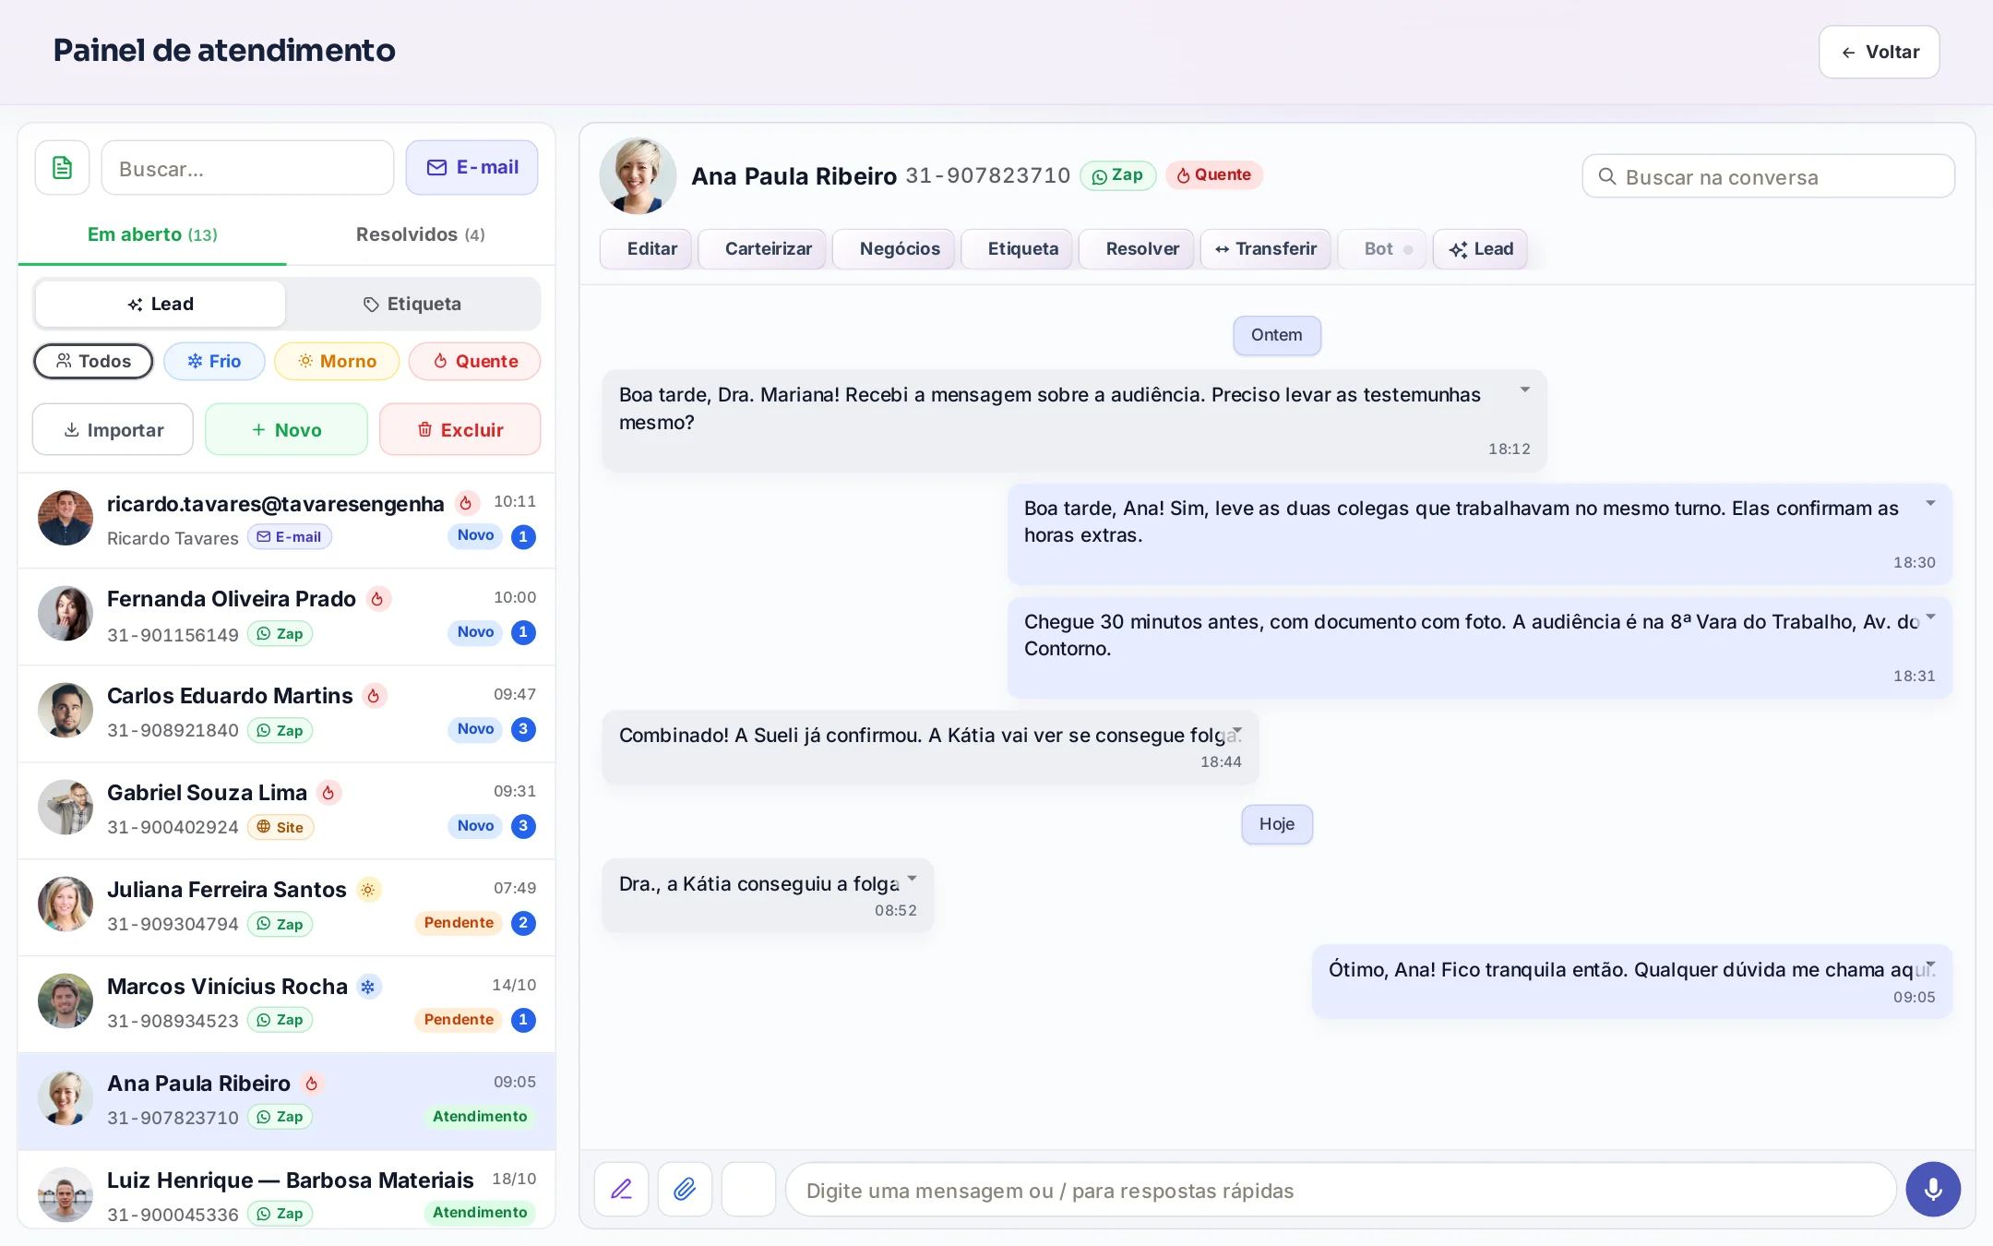Click the sun icon next to Juliana Ferreira Santos
The width and height of the screenshot is (1993, 1246).
(x=368, y=890)
